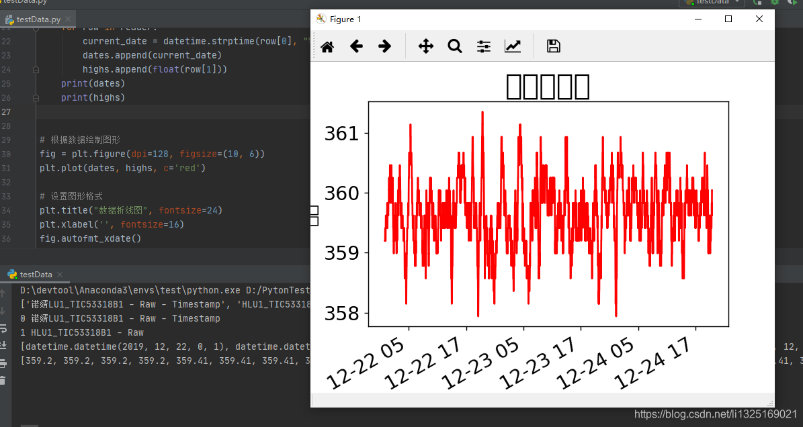Open the testData run configuration dropdown
Image resolution: width=803 pixels, height=427 pixels.
pos(712,3)
